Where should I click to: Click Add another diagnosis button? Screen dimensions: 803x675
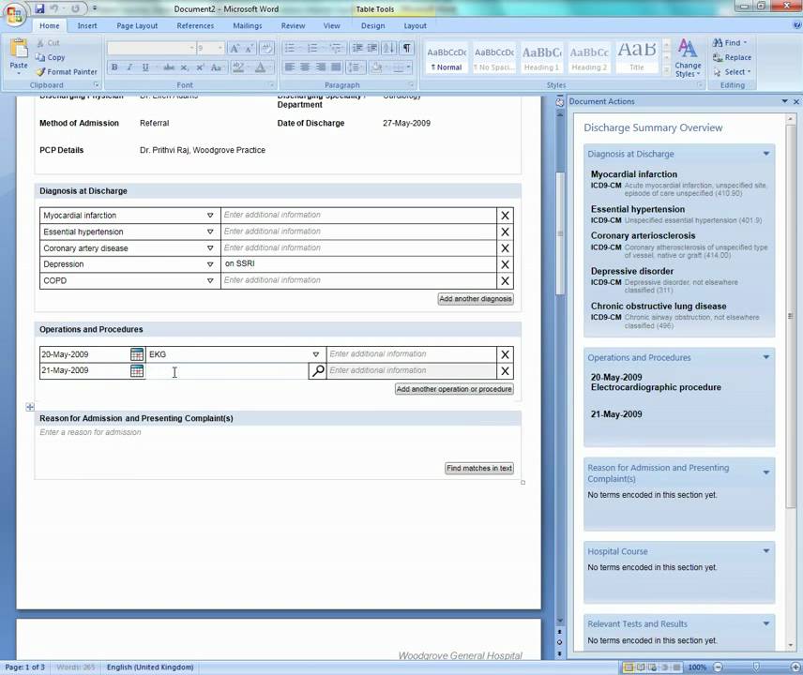tap(476, 299)
